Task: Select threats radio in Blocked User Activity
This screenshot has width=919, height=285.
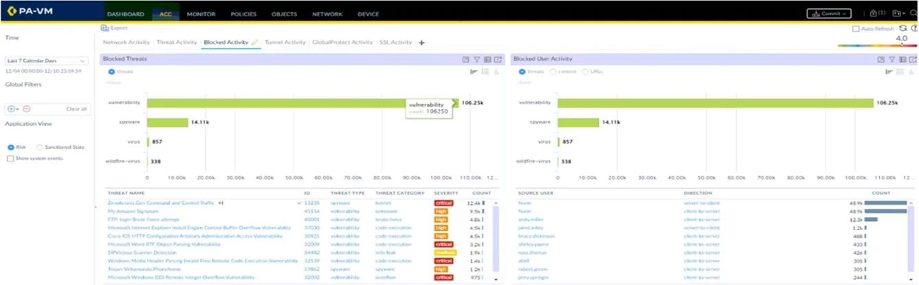Action: (x=522, y=71)
